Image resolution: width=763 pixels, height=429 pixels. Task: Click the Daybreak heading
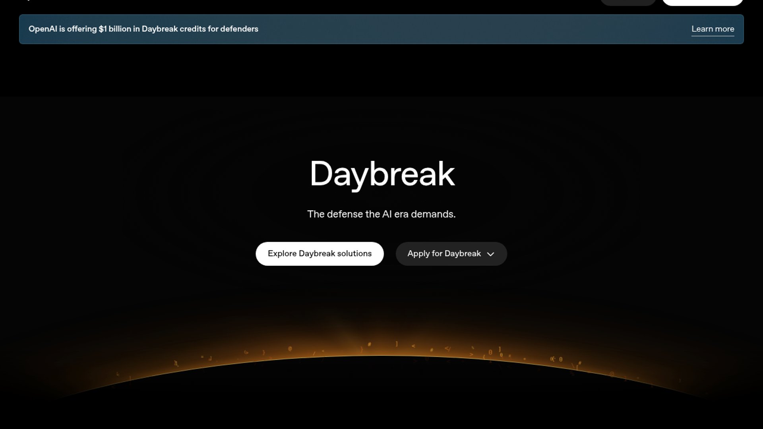click(x=382, y=174)
